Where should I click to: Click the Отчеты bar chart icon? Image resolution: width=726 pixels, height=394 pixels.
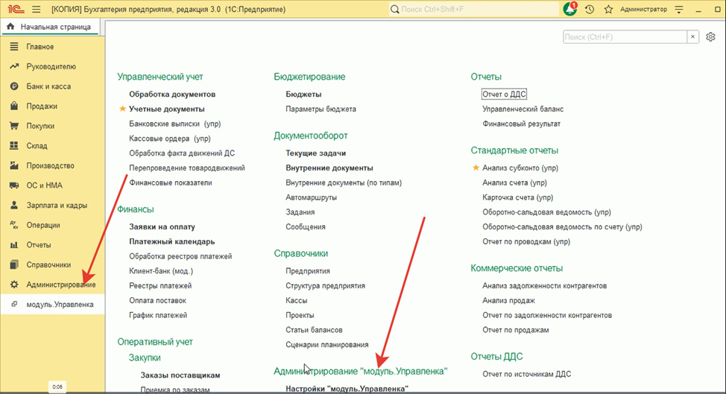coord(14,245)
